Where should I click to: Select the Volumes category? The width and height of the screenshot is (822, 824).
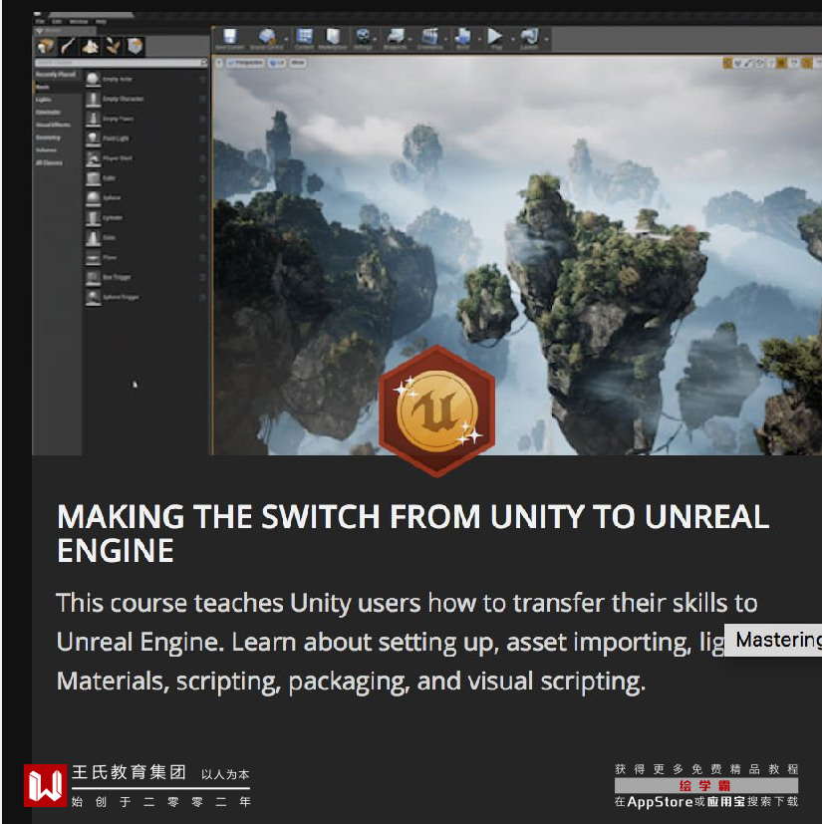point(56,150)
